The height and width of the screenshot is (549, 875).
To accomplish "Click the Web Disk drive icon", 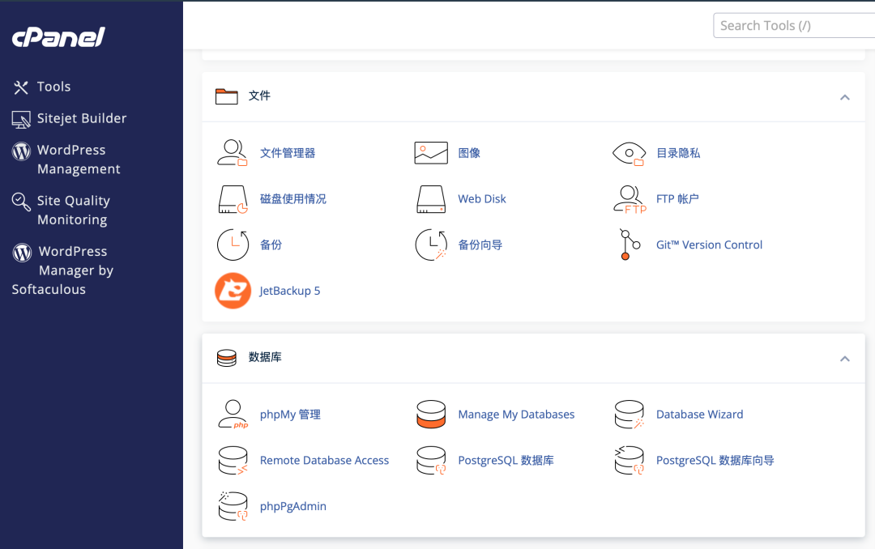I will [431, 199].
